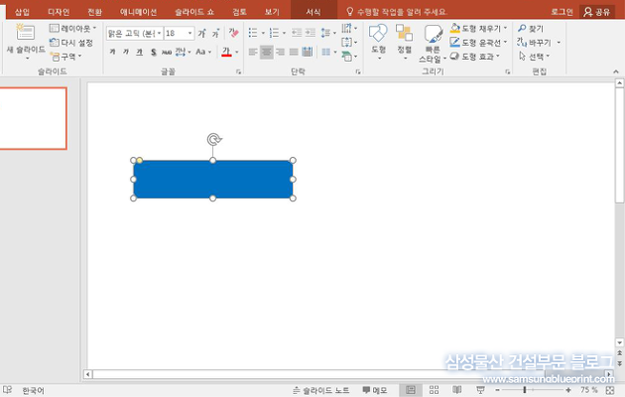Toggle strikethrough (abc) formatting
The image size is (625, 397).
pos(167,52)
